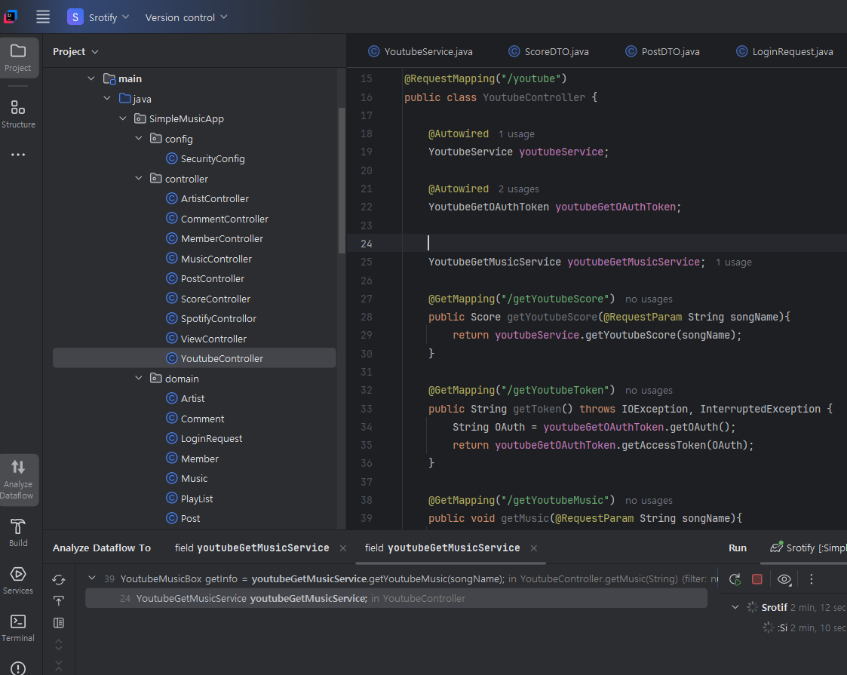The height and width of the screenshot is (675, 847).
Task: Close the first youtubeGetMusicService dataflow tab
Action: tap(343, 548)
